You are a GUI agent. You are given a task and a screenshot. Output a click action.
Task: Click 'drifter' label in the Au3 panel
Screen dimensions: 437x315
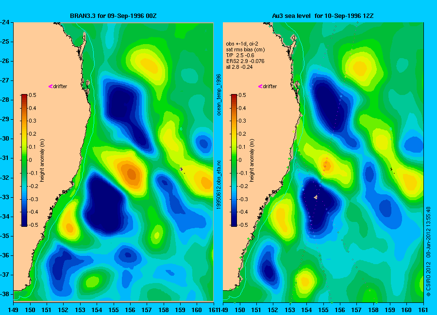[x=270, y=87]
